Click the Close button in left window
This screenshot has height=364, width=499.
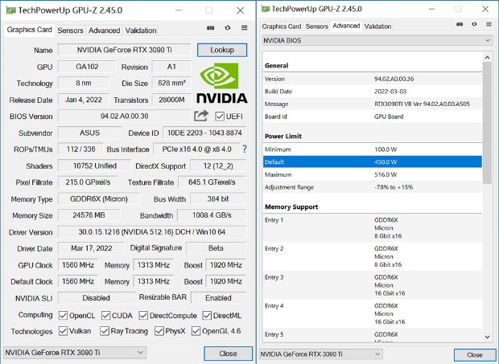pos(229,354)
